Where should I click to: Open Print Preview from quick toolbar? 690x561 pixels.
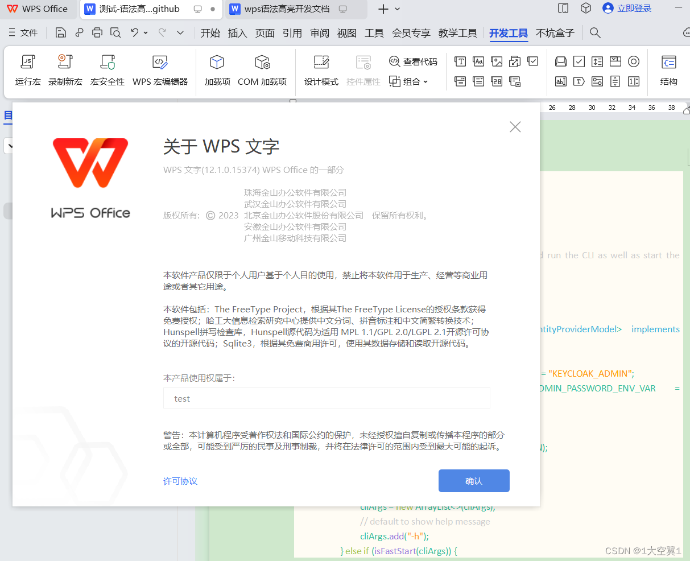click(115, 33)
